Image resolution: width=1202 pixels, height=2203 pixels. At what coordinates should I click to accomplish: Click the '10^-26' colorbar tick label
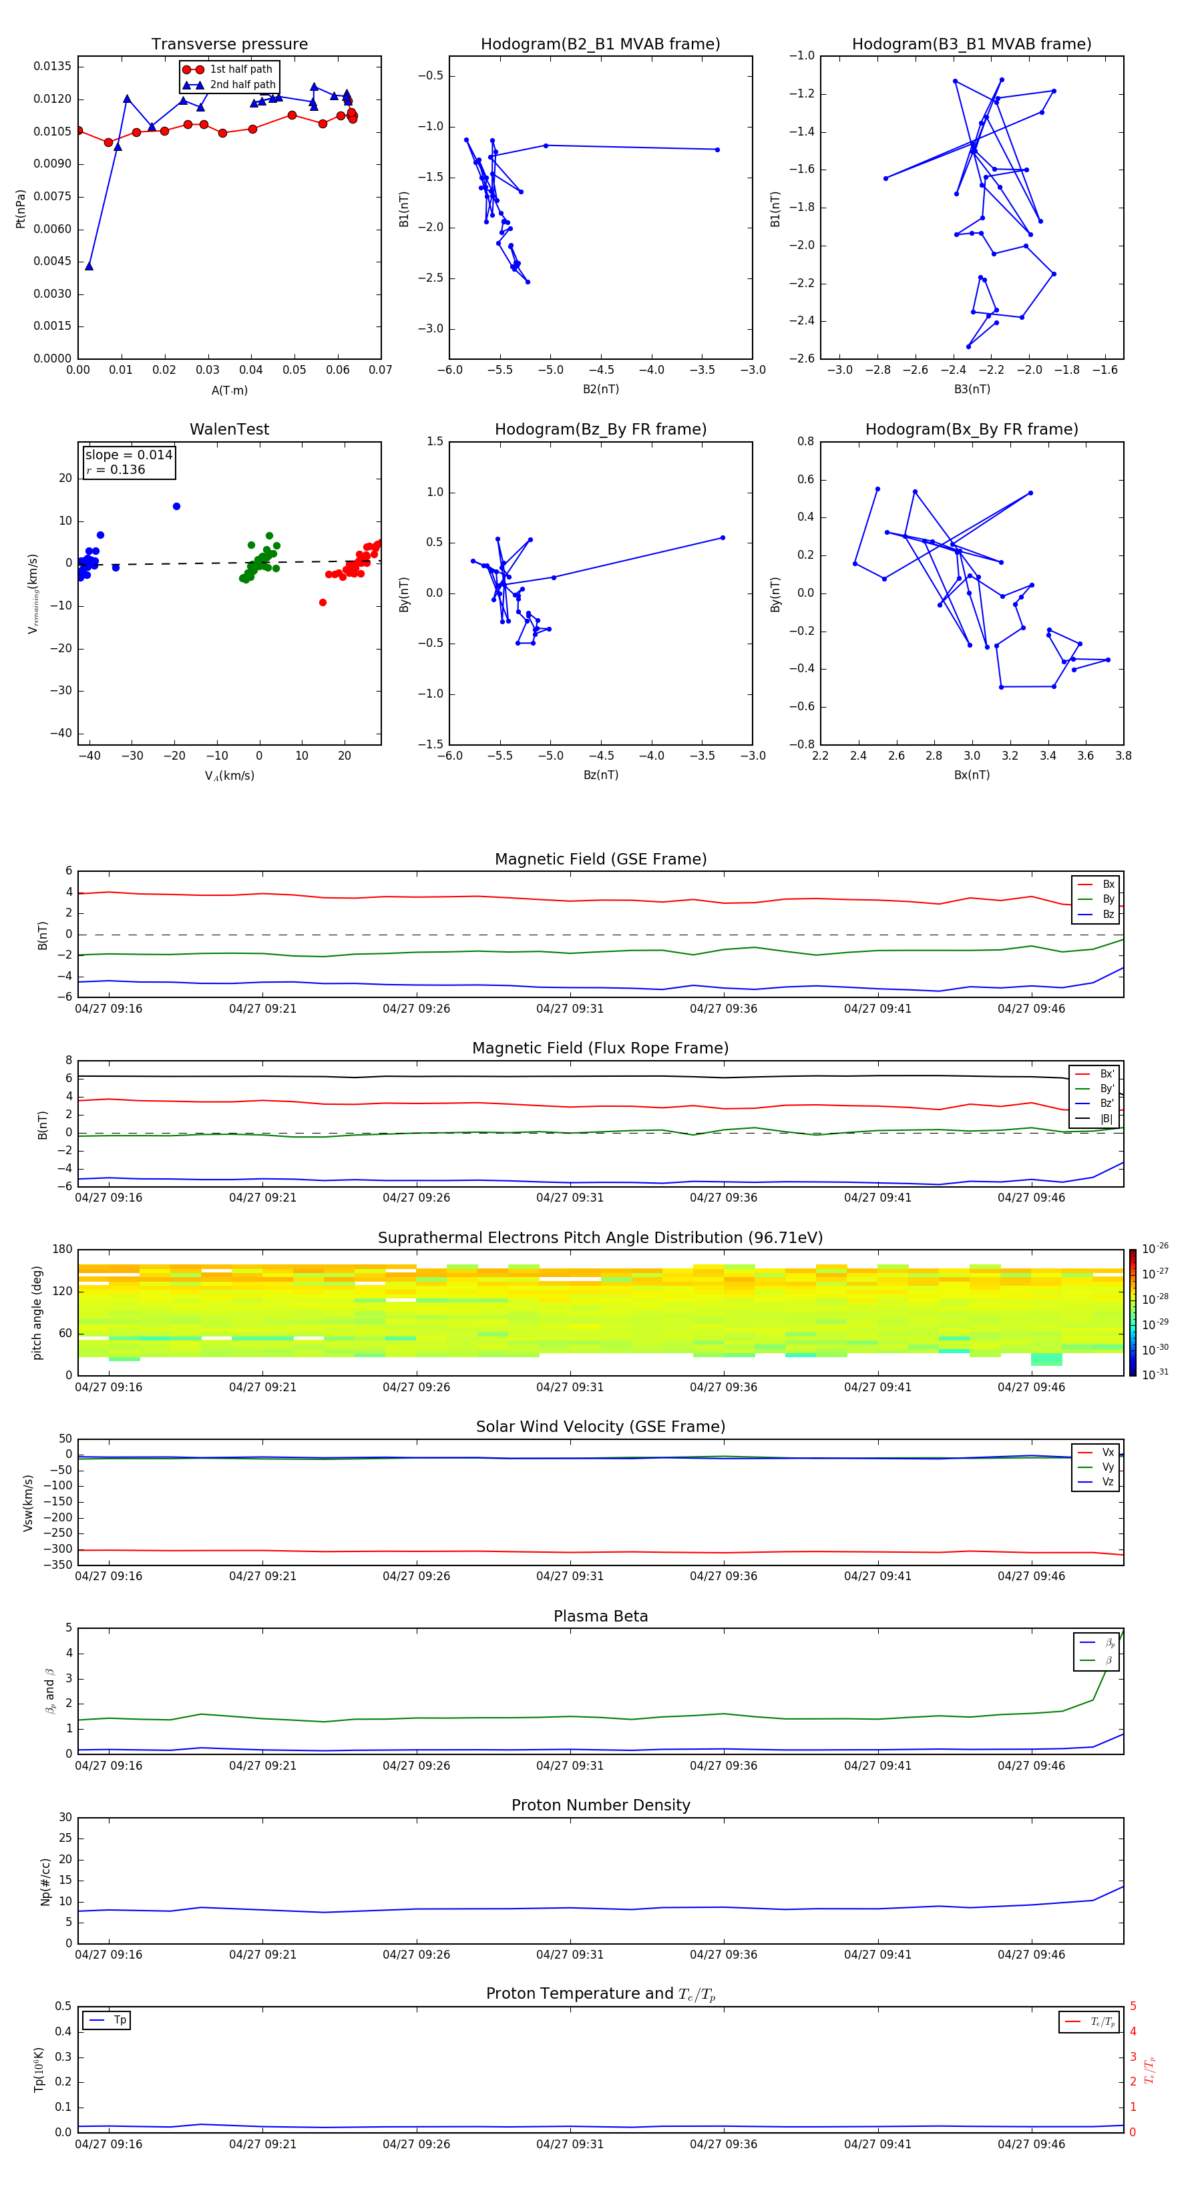point(1155,1248)
